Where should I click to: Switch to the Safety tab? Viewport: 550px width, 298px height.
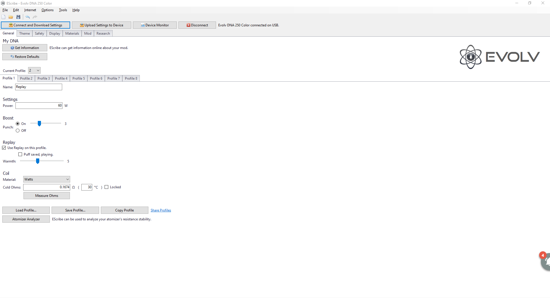(40, 34)
